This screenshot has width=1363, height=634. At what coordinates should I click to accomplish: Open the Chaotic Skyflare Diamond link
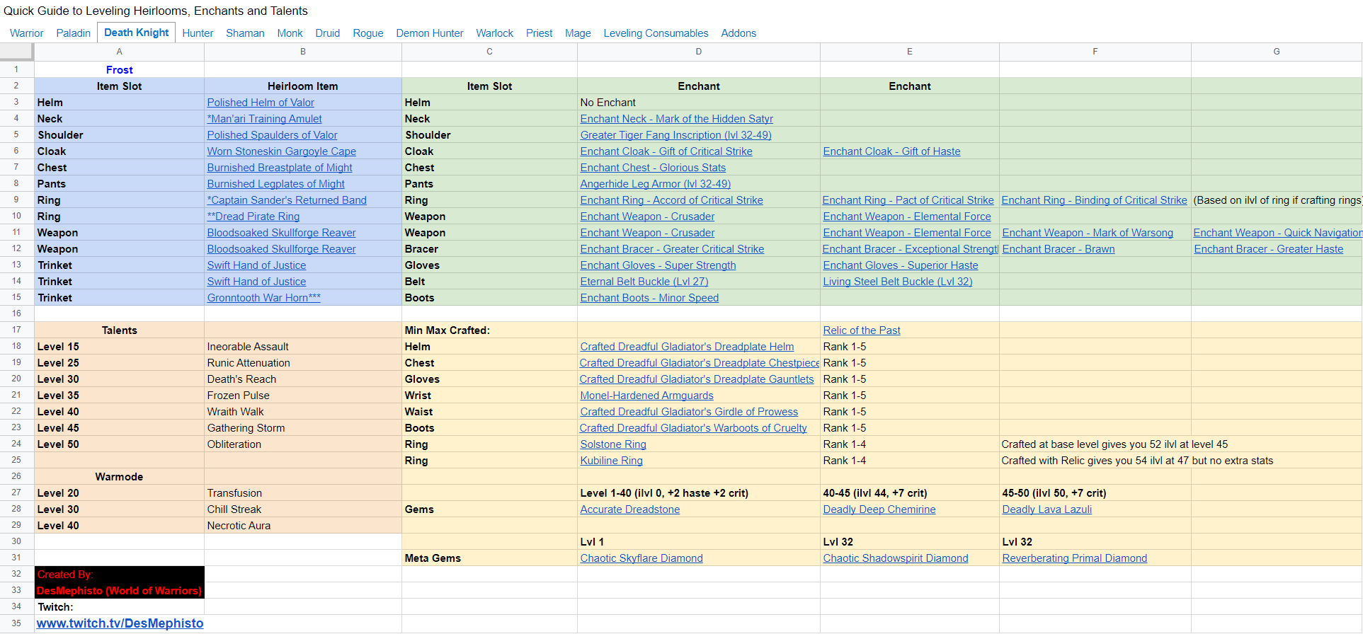641,558
